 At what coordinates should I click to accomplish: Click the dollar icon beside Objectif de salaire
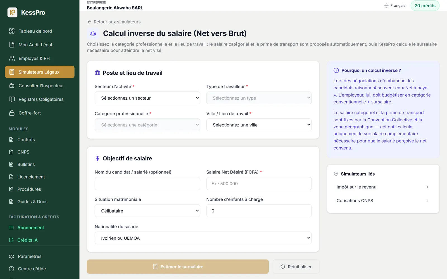[97, 158]
